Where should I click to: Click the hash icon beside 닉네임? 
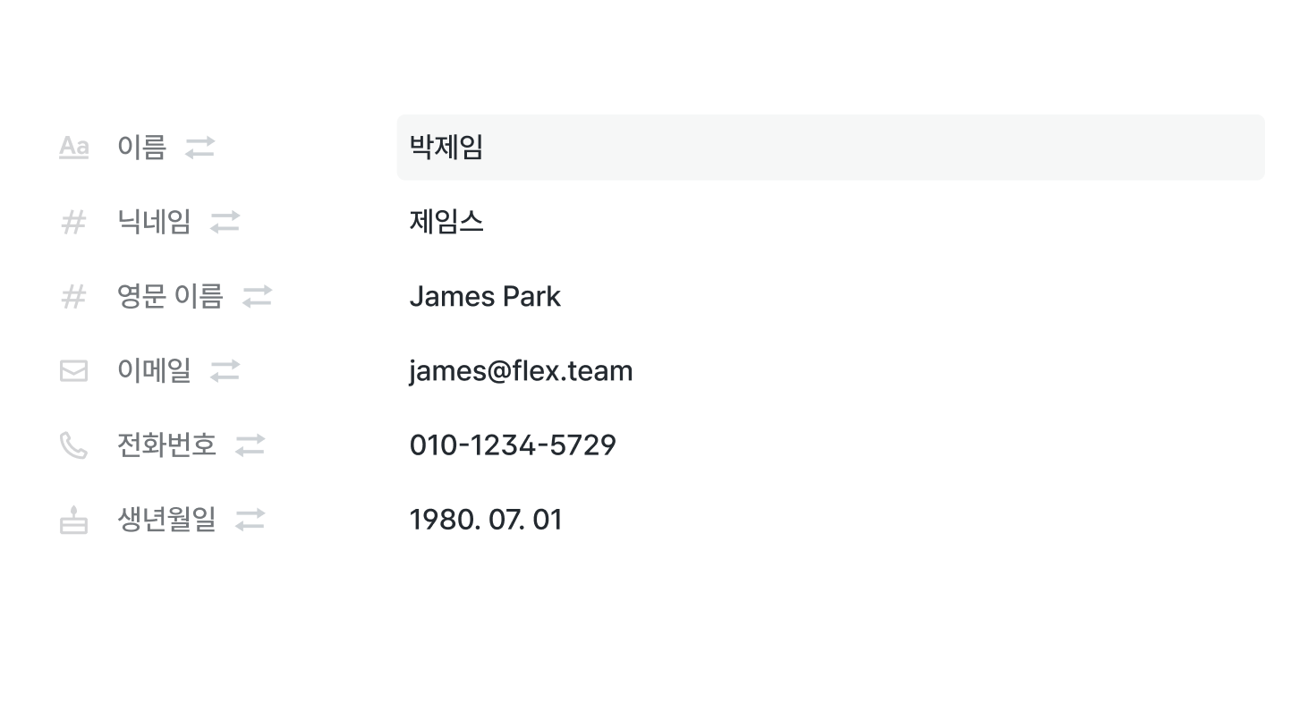click(73, 222)
